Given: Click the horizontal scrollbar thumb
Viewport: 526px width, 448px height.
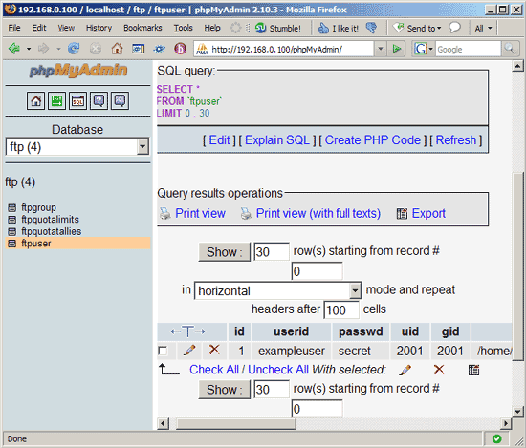Looking at the screenshot, I should click(236, 423).
